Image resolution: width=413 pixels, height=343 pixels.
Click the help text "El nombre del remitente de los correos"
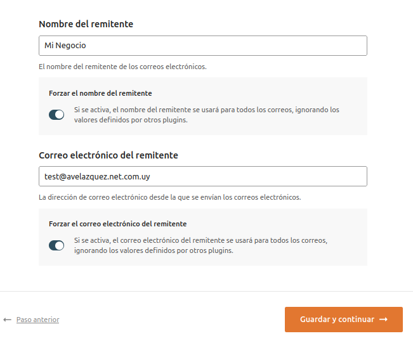122,66
